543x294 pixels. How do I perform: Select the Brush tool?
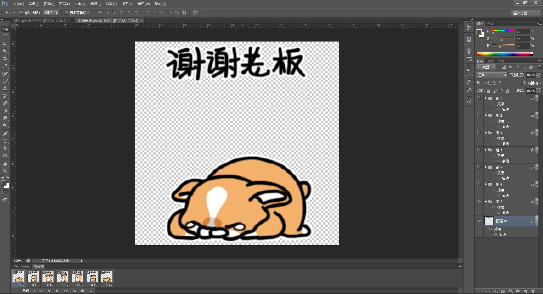(5, 81)
